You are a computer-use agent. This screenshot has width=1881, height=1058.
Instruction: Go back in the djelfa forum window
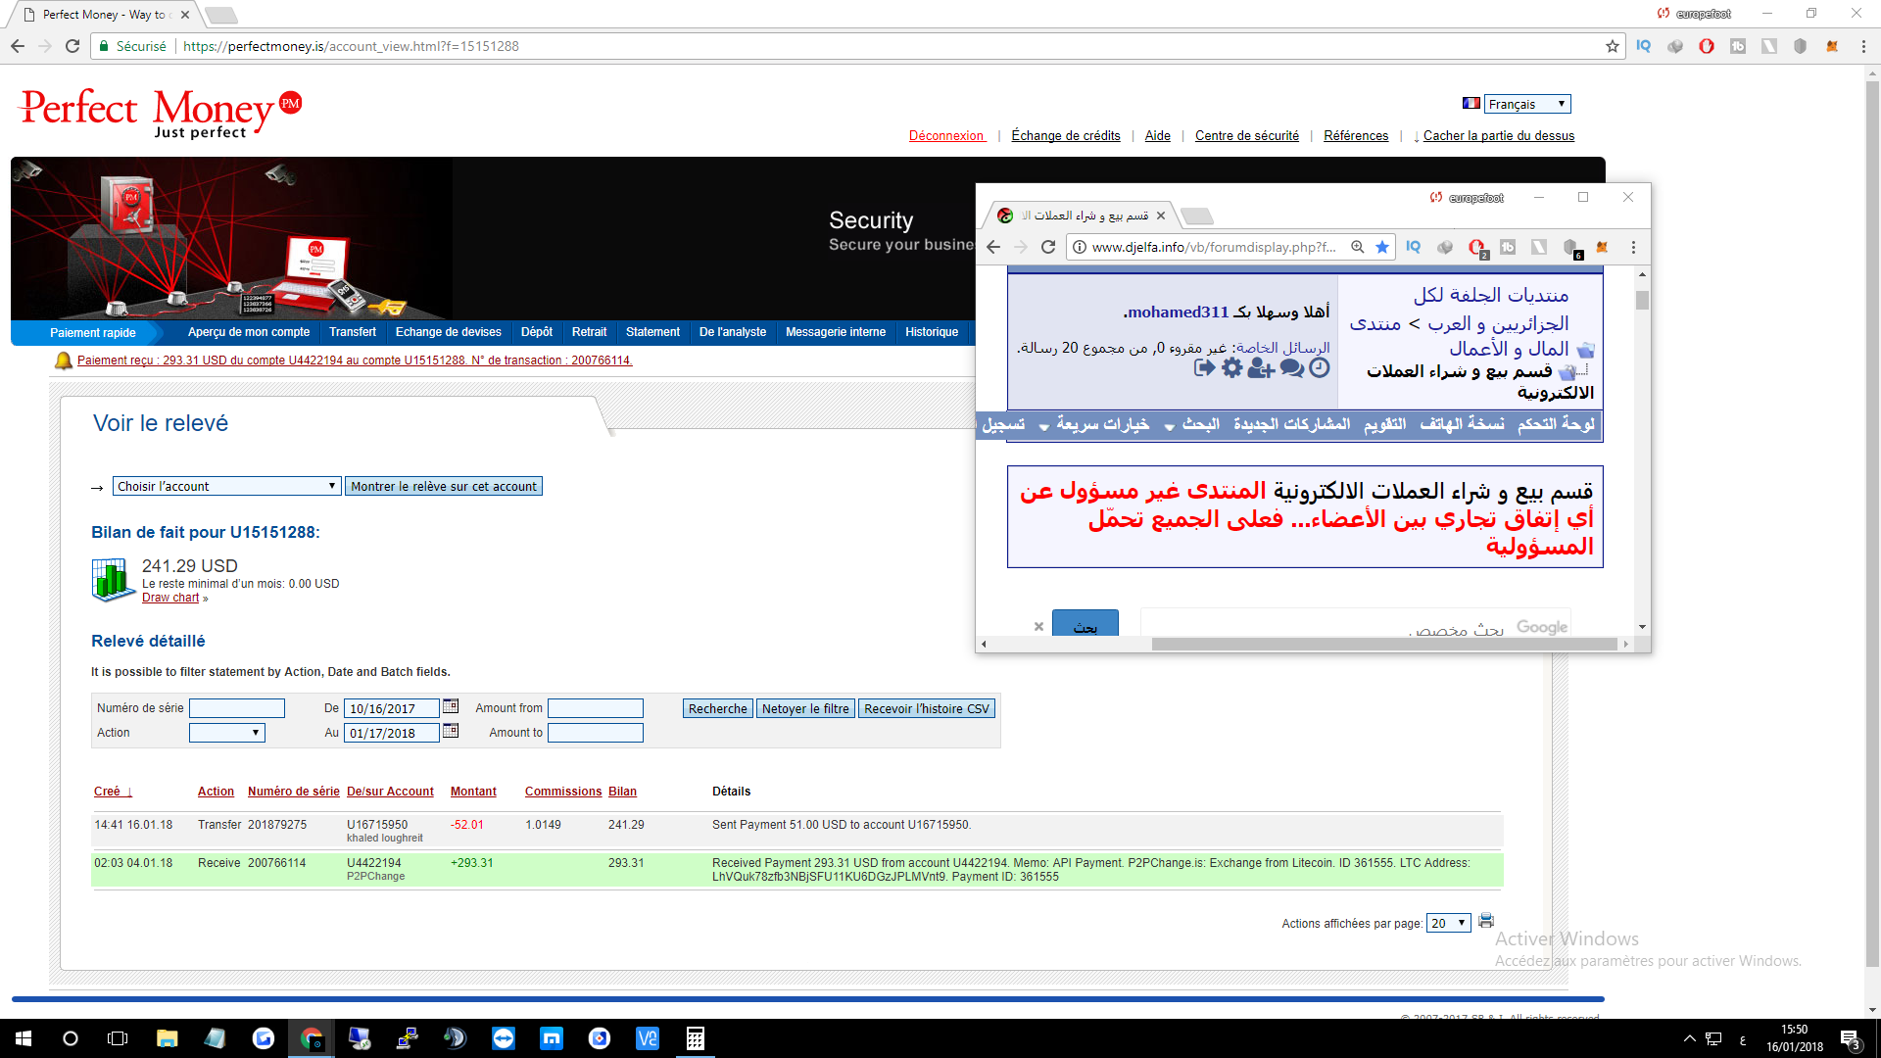click(x=993, y=247)
